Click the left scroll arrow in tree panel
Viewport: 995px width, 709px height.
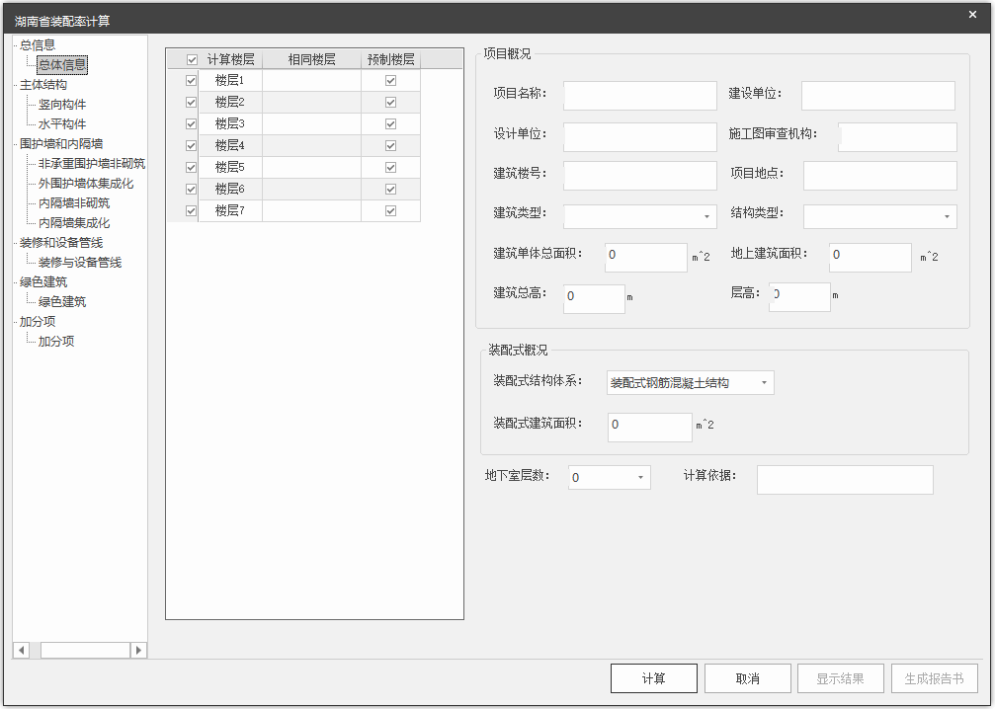click(x=21, y=650)
